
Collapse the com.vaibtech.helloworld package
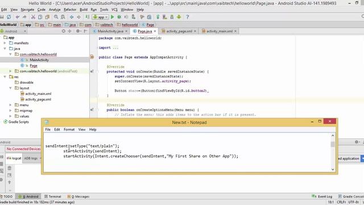pos(10,54)
